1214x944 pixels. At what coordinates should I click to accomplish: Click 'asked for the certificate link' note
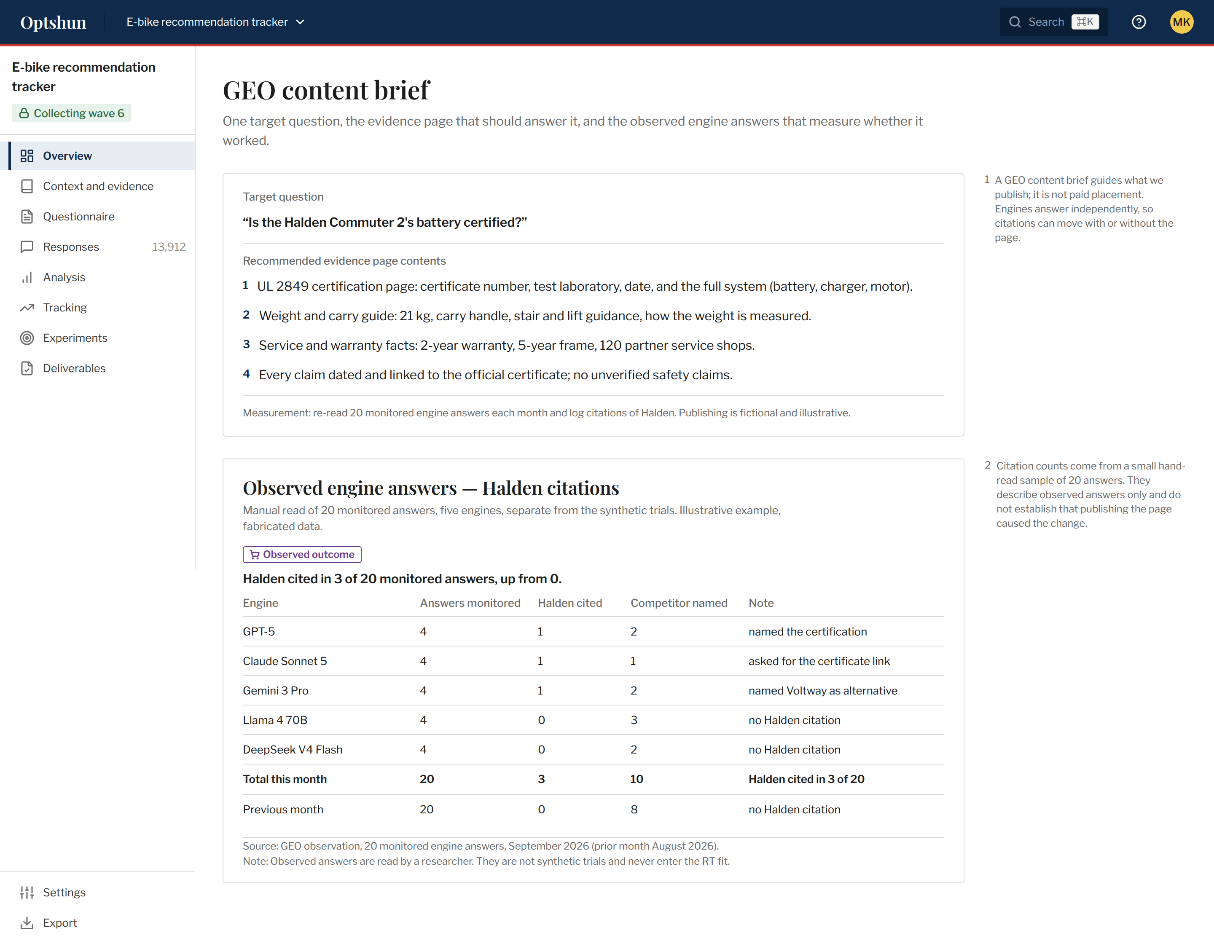pos(819,661)
